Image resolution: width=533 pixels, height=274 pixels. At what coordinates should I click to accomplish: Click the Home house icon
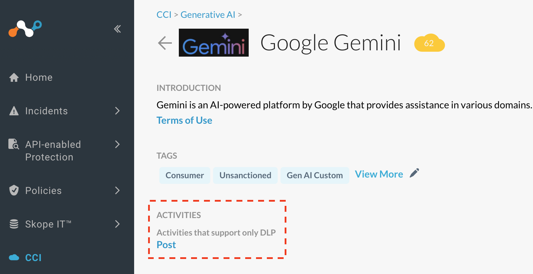pyautogui.click(x=14, y=77)
